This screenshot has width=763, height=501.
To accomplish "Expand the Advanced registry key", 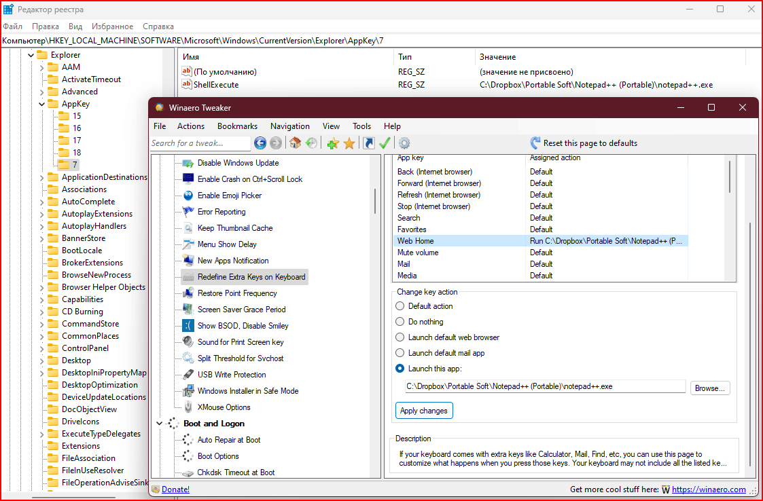I will pyautogui.click(x=42, y=92).
